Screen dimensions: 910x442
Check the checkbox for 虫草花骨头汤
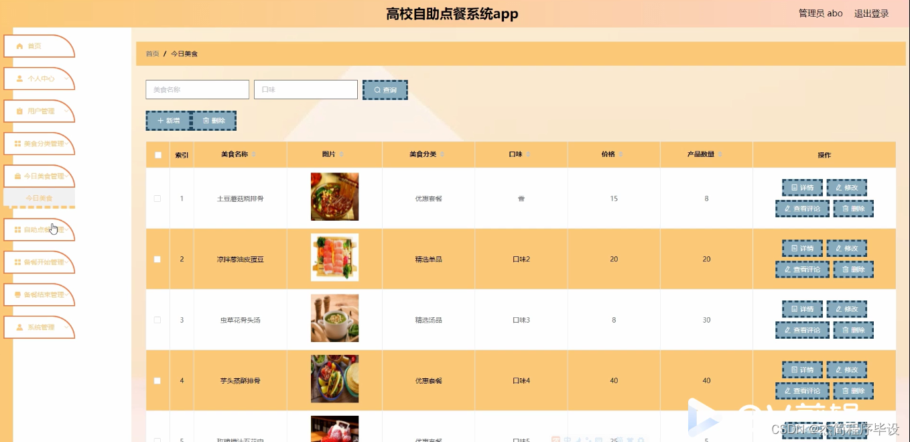tap(157, 320)
